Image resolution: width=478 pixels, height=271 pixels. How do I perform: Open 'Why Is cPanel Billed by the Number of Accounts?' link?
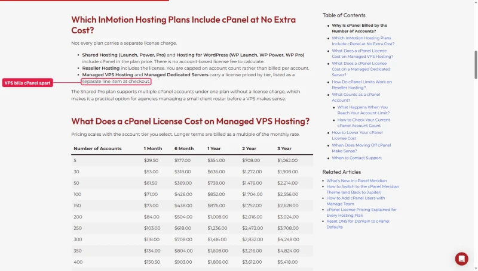[x=360, y=28]
